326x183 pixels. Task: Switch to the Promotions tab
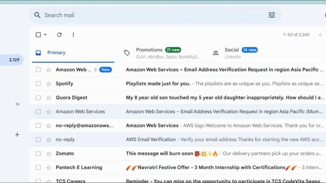point(162,53)
